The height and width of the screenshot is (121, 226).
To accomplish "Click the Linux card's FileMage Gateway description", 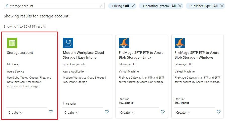I will pos(141,80).
